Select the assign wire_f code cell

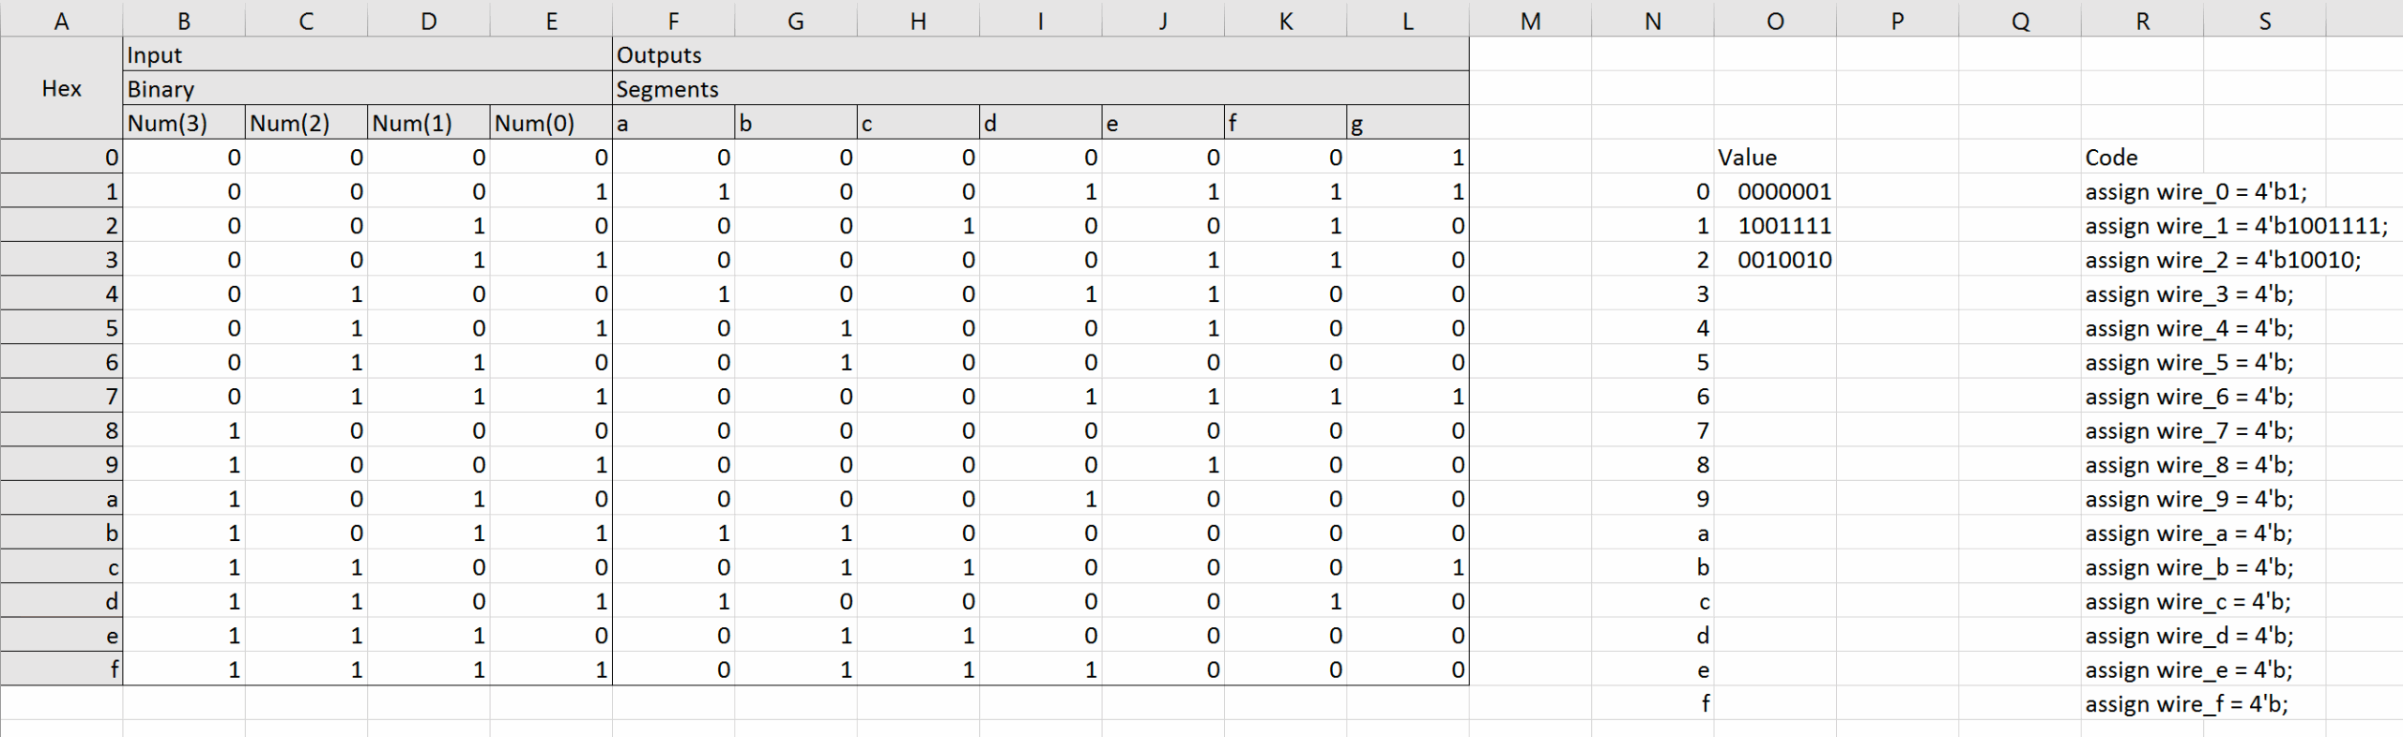[2185, 704]
